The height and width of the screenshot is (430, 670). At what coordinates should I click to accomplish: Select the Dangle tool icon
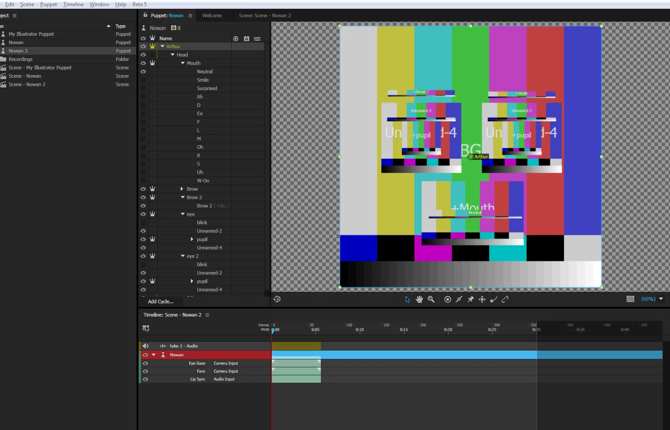(494, 299)
